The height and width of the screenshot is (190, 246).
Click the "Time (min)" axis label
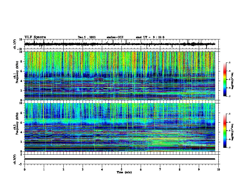[x=124, y=172]
